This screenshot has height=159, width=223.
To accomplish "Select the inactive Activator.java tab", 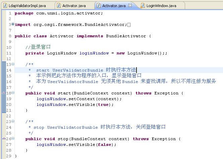I will coord(74,6).
